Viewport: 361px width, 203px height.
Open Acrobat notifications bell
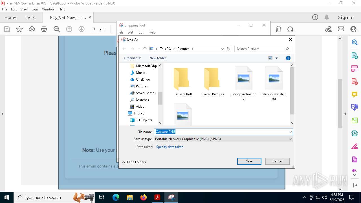click(x=327, y=17)
